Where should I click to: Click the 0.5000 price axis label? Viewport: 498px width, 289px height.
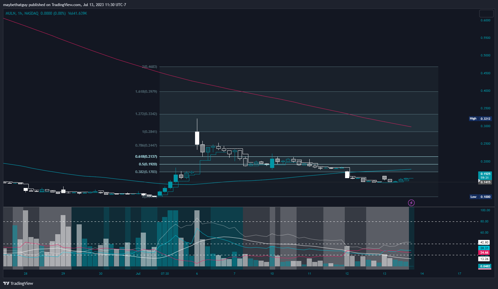coord(485,55)
